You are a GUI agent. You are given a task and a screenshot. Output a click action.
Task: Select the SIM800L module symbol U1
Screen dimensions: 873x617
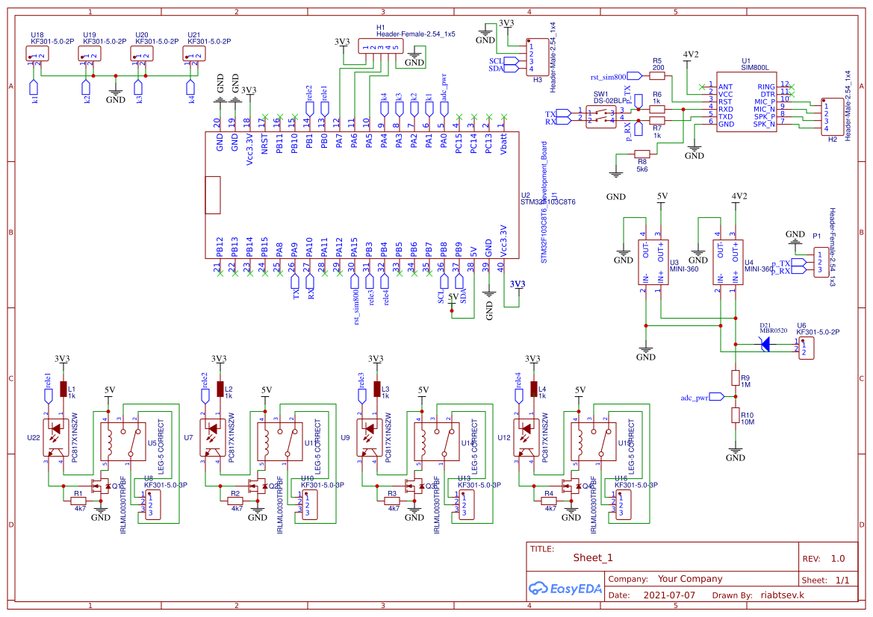[x=748, y=101]
